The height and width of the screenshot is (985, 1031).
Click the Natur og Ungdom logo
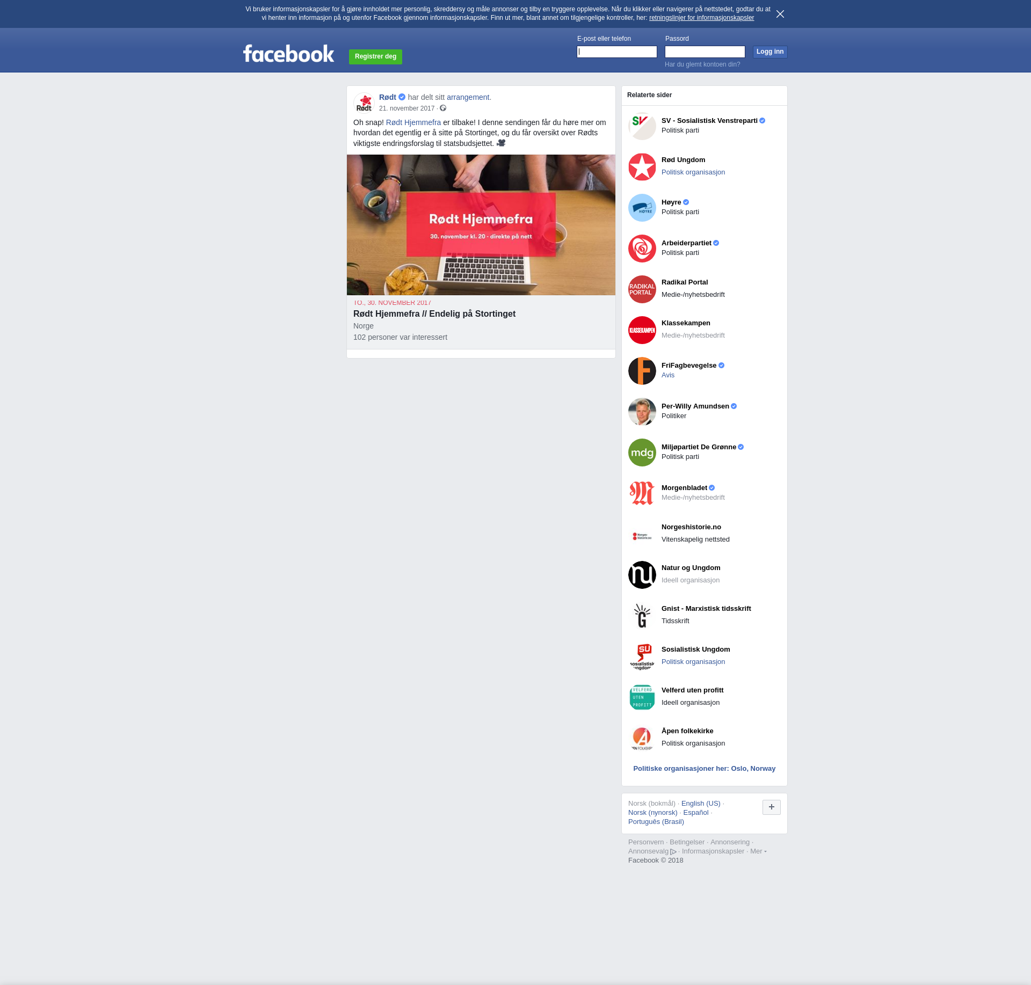pyautogui.click(x=642, y=575)
